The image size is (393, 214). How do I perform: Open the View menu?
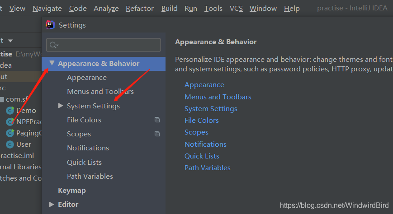(x=17, y=9)
